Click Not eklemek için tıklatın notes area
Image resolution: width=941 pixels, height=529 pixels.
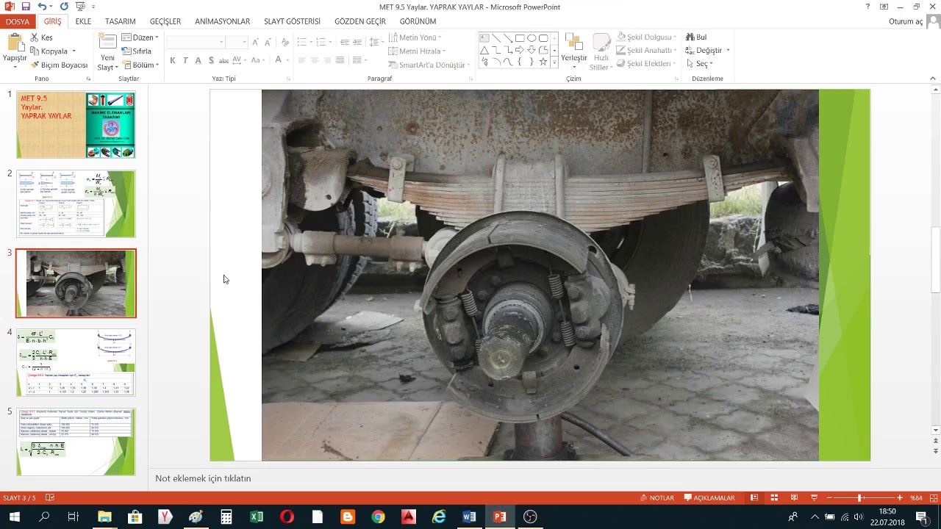[x=203, y=478]
